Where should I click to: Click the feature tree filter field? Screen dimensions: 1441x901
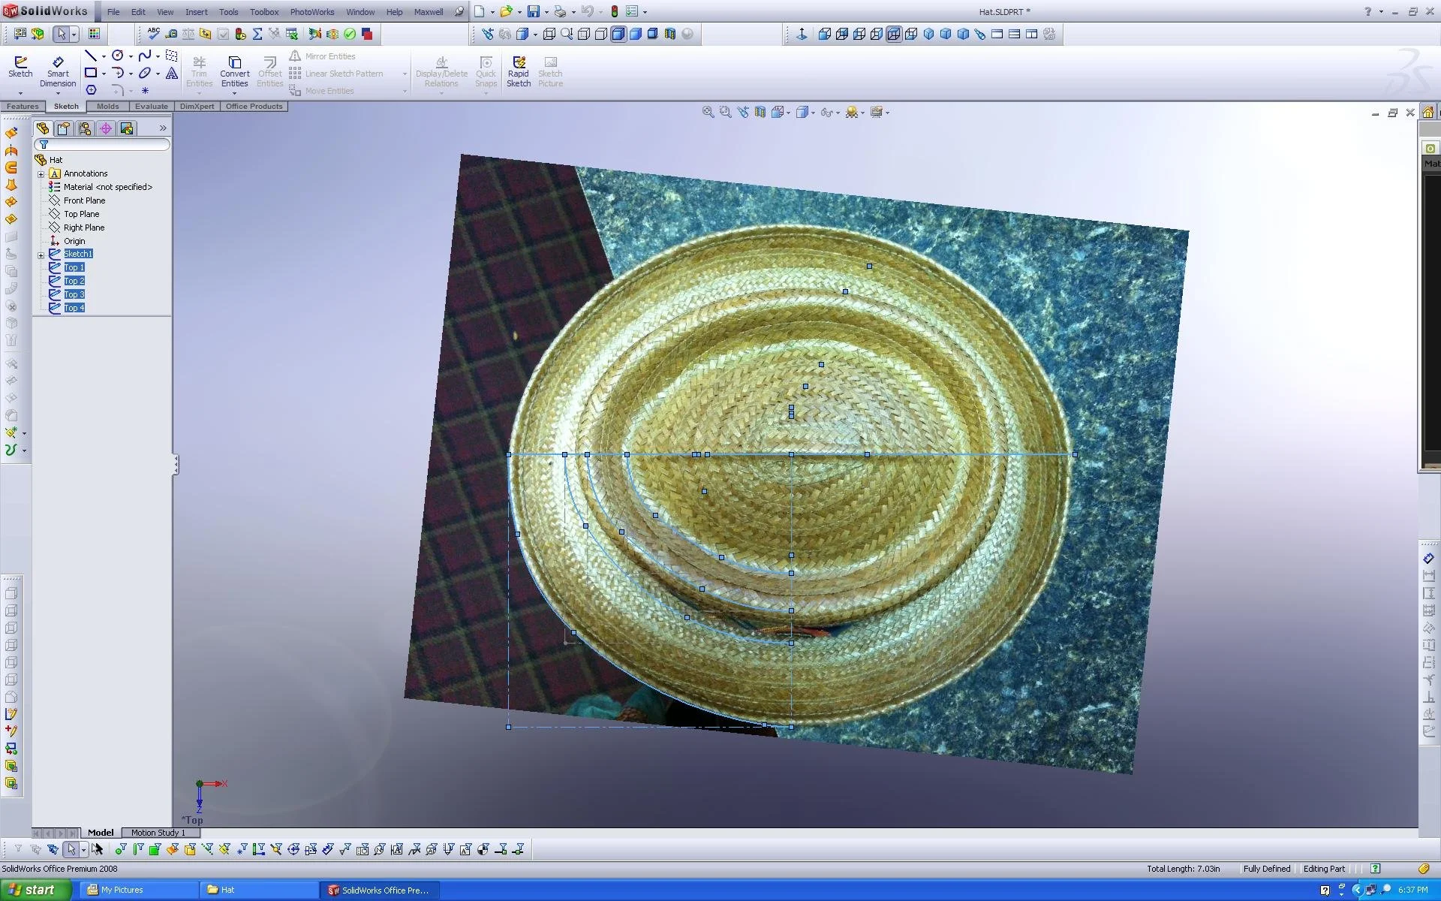coord(105,145)
